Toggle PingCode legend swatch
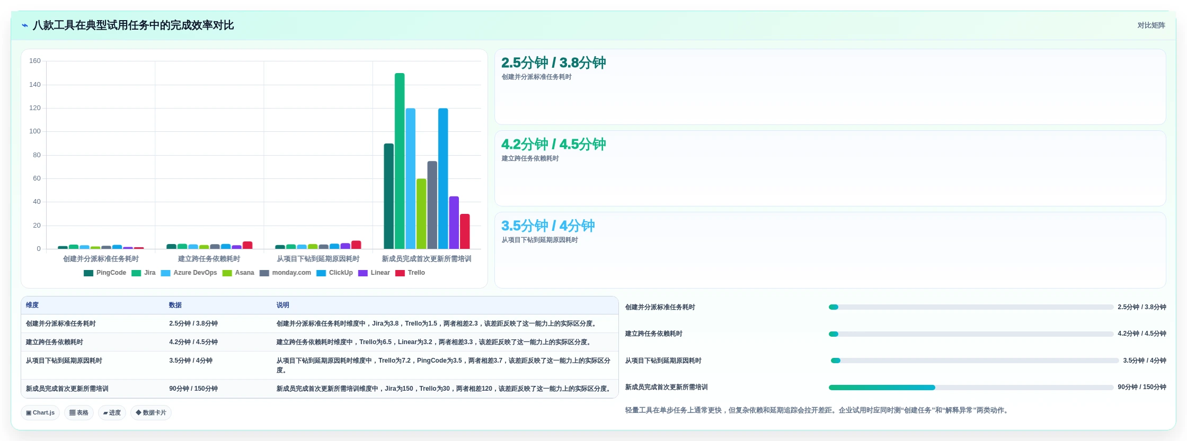Image resolution: width=1187 pixels, height=441 pixels. click(x=88, y=273)
